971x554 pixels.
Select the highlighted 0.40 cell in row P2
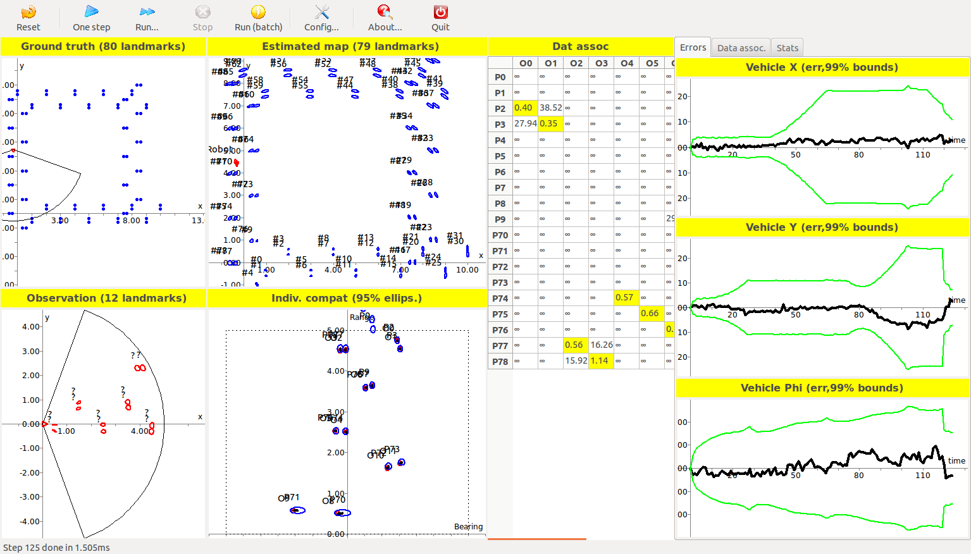pyautogui.click(x=524, y=108)
